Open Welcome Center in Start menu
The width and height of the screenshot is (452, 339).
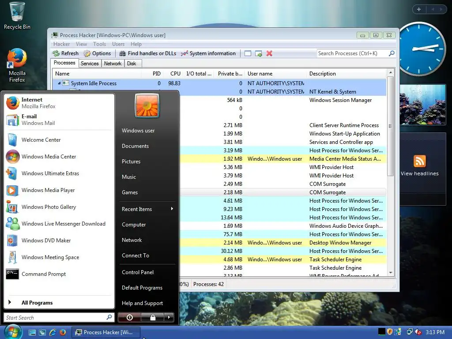click(59, 140)
